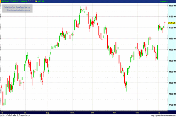The image size is (176, 117).
Task: Jump to 'dec.' on the time axis
Action: pos(137,112)
